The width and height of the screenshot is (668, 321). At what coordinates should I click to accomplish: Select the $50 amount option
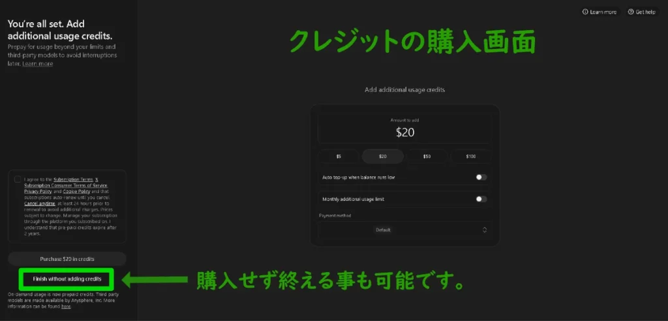[x=427, y=157]
